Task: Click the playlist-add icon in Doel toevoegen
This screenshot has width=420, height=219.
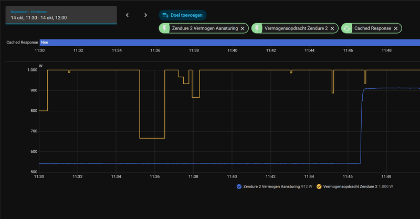Action: 165,15
